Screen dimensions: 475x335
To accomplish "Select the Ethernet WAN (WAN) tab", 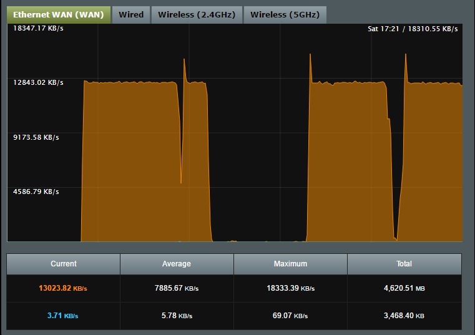I will tap(59, 14).
